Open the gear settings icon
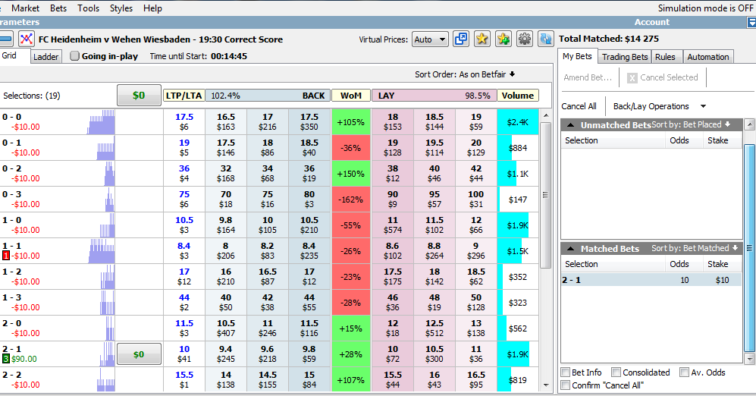The image size is (756, 396). (525, 39)
